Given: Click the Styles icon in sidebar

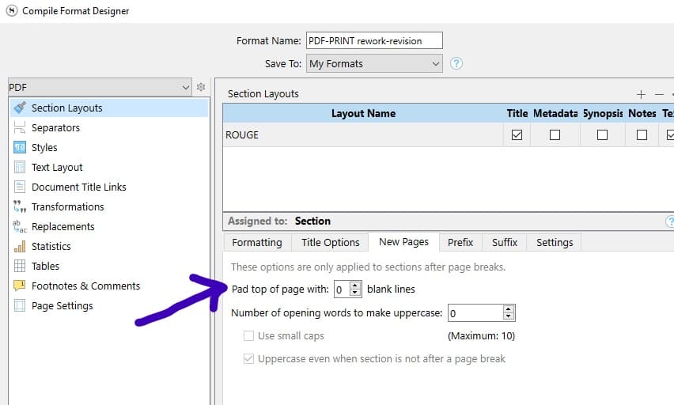Looking at the screenshot, I should coord(20,147).
